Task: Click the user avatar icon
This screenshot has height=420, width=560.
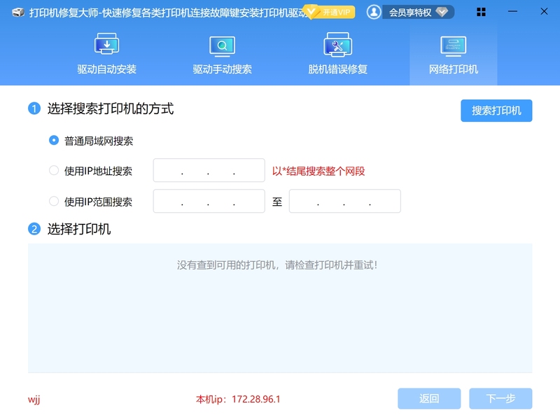Action: point(374,12)
